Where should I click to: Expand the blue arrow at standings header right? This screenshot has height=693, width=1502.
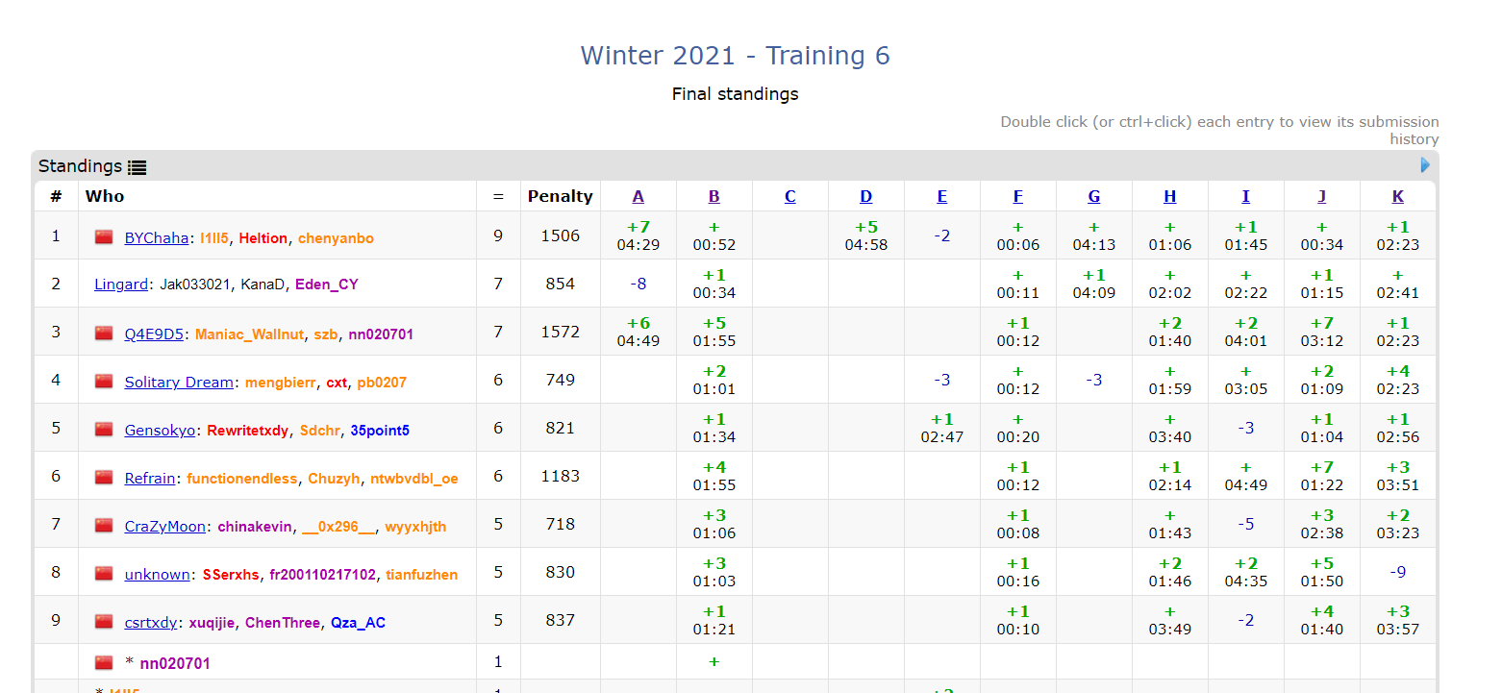(1425, 165)
